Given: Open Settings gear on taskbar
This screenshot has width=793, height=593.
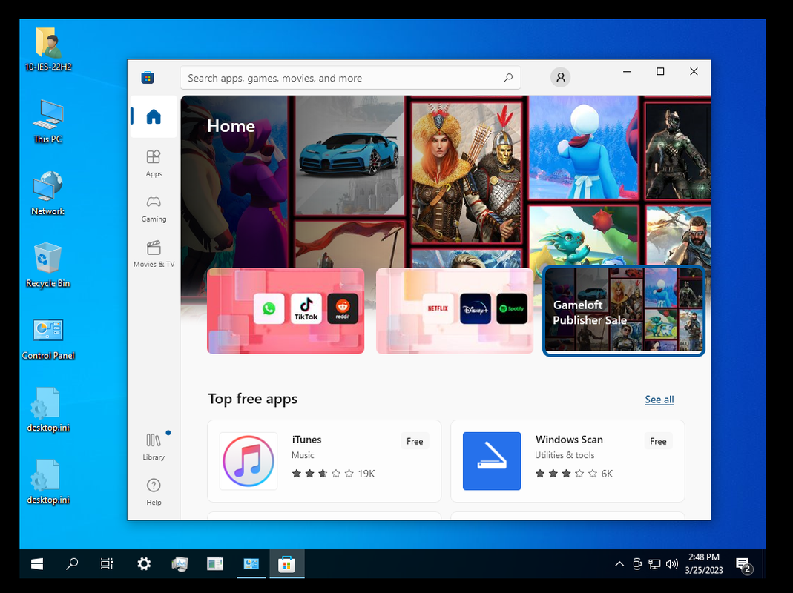Looking at the screenshot, I should click(x=144, y=563).
